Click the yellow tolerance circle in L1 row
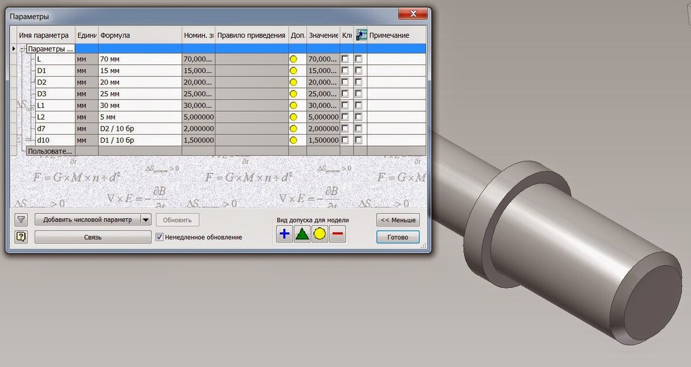 click(293, 105)
